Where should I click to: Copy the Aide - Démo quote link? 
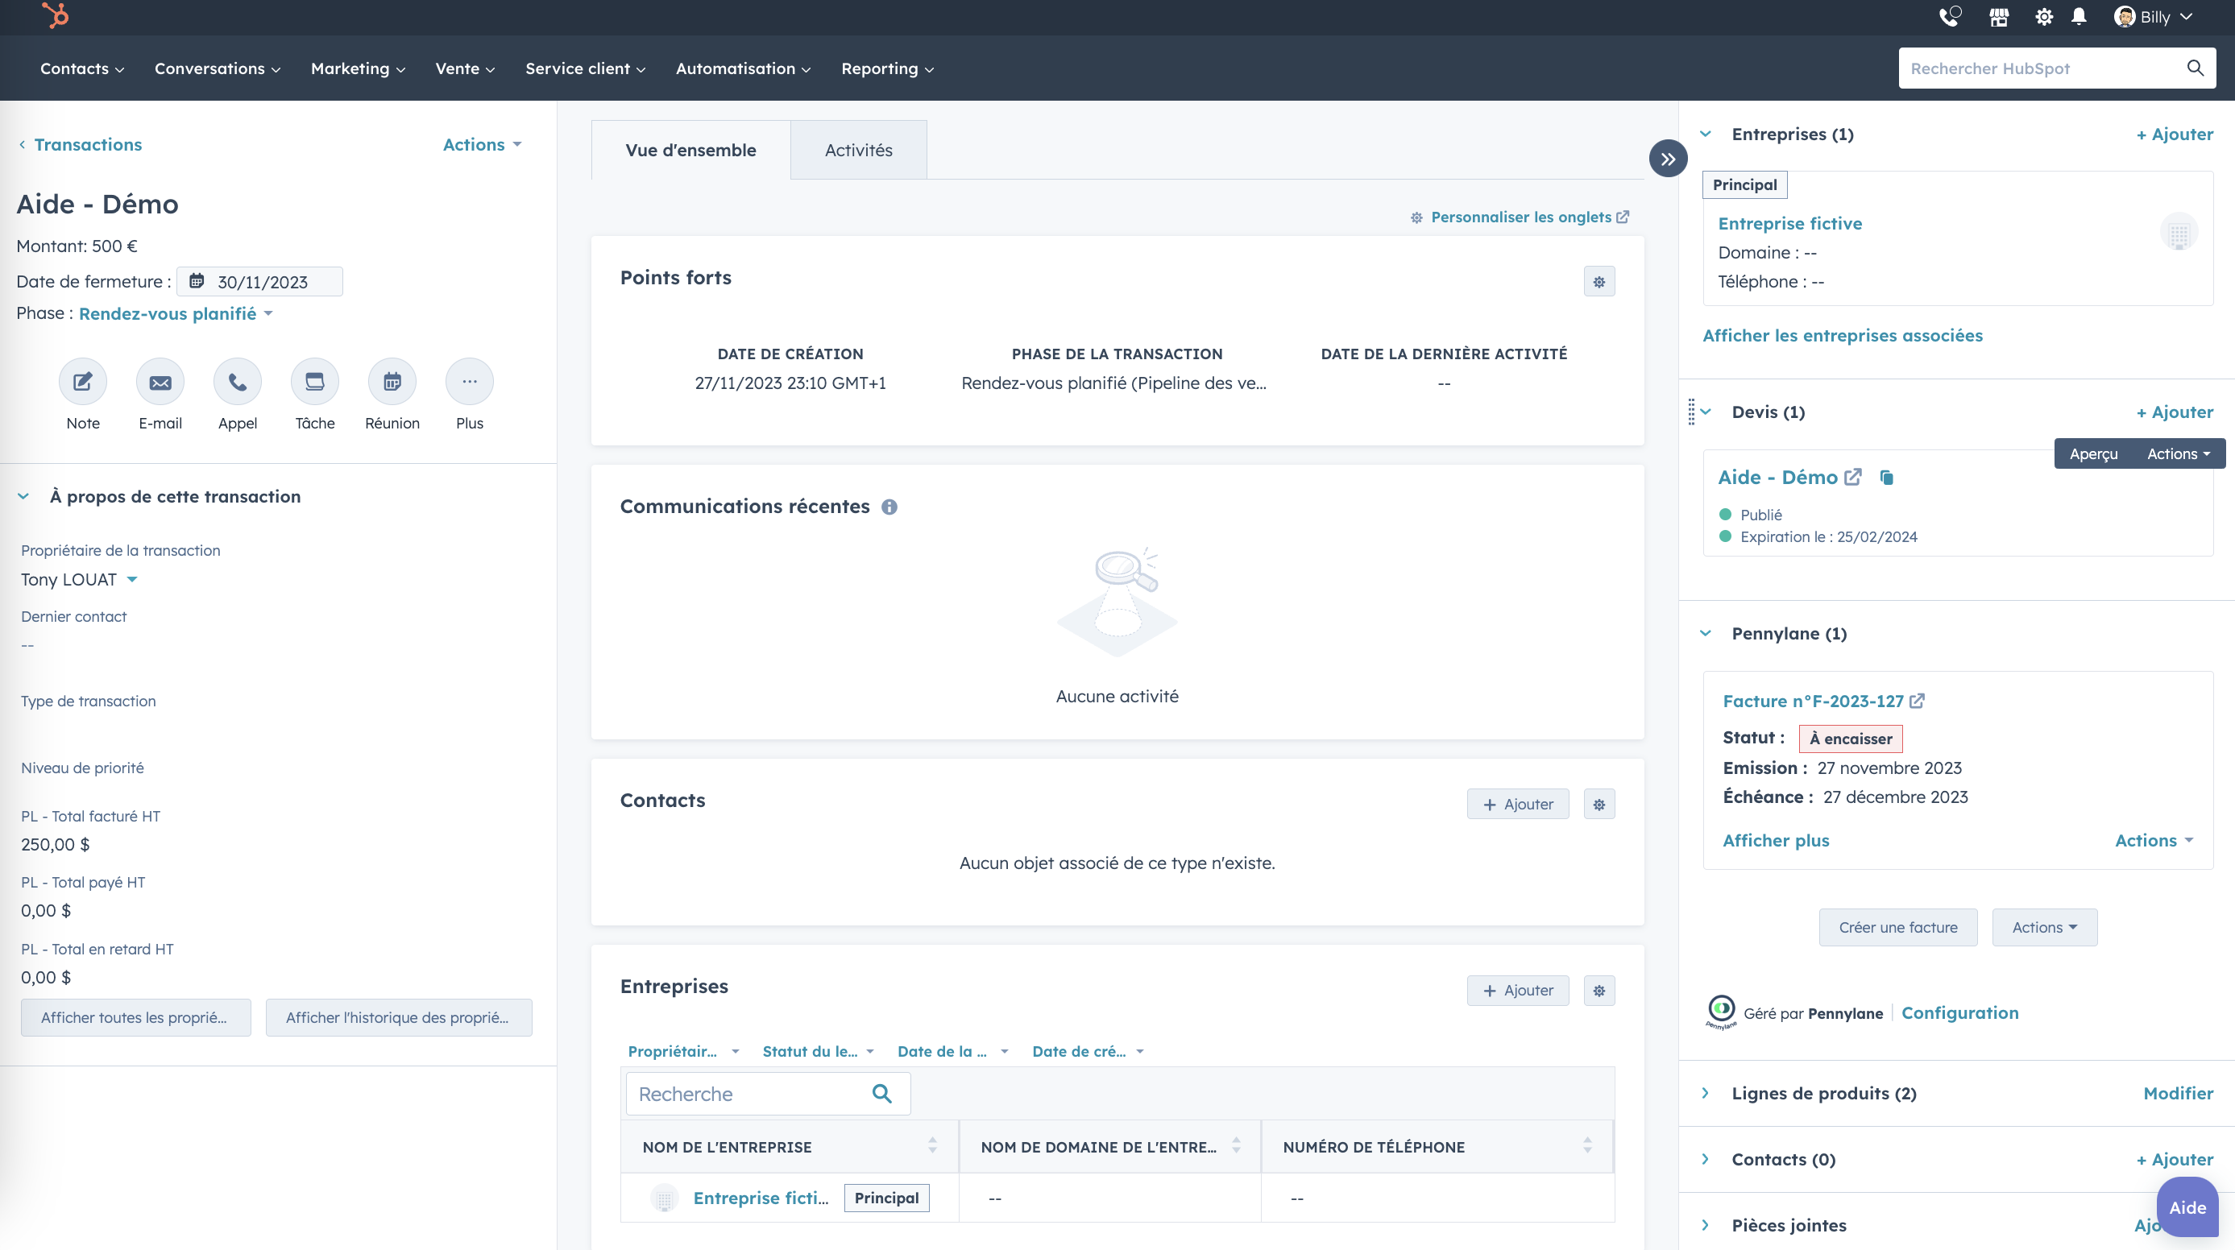tap(1886, 477)
